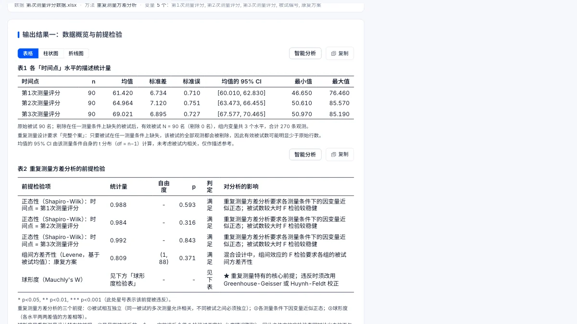Select row label 第3次测量评分 in Table 1
577x324 pixels.
tap(41, 114)
